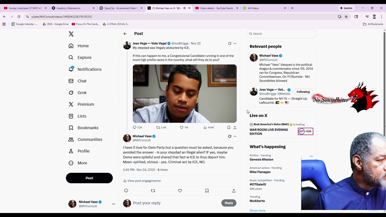
Task: Open Gemini button in Chrome
Action: [x=346, y=8]
